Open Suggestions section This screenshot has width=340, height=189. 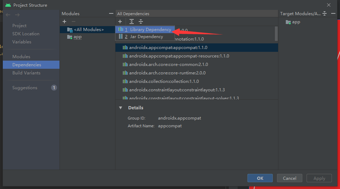pyautogui.click(x=25, y=87)
